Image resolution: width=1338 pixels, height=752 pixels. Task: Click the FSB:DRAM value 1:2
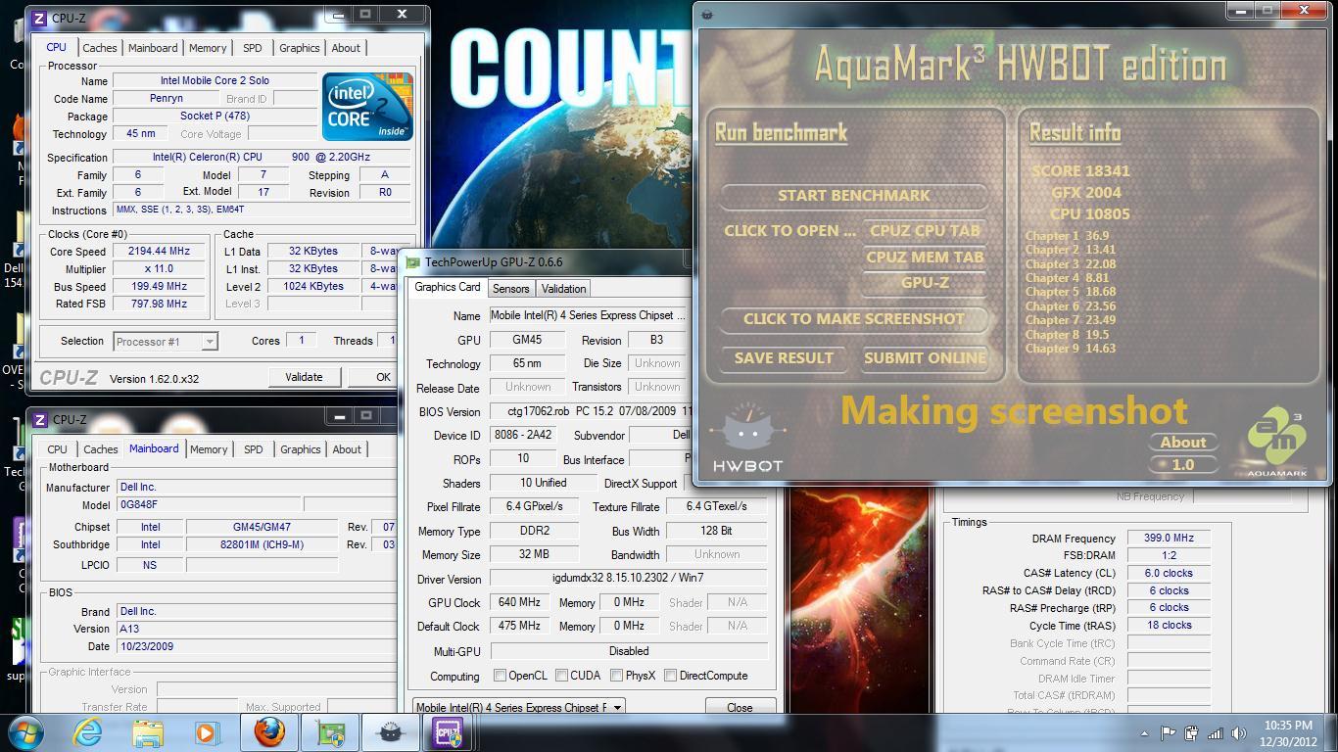pos(1169,556)
